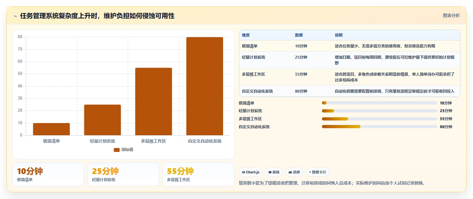This screenshot has height=199, width=473.
Task: Click the 图表分析 label in header
Action: (x=451, y=15)
